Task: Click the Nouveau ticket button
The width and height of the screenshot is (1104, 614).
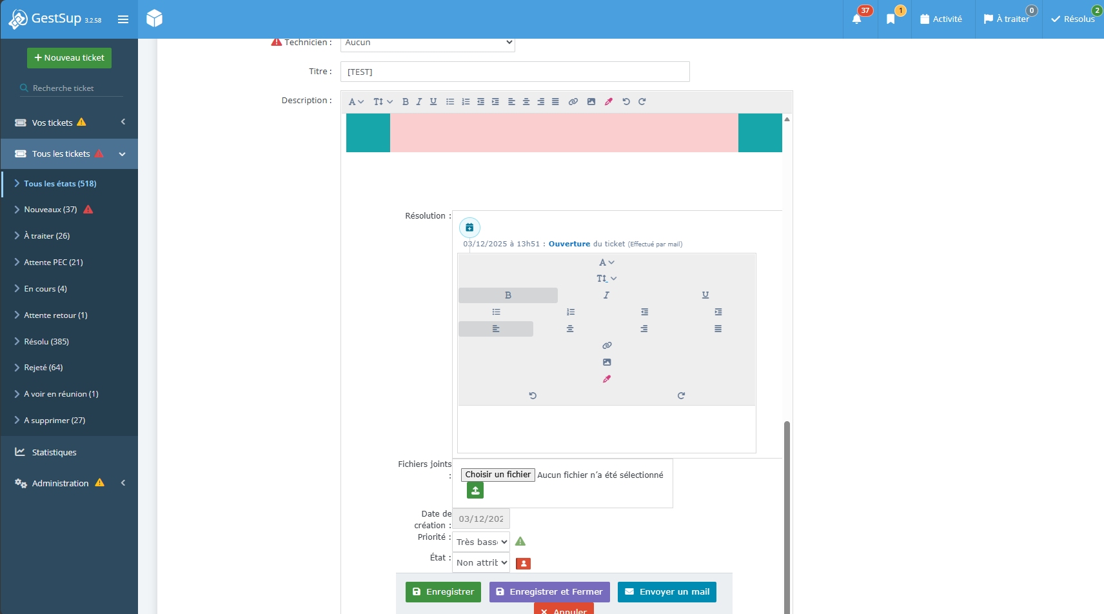Action: pyautogui.click(x=69, y=58)
